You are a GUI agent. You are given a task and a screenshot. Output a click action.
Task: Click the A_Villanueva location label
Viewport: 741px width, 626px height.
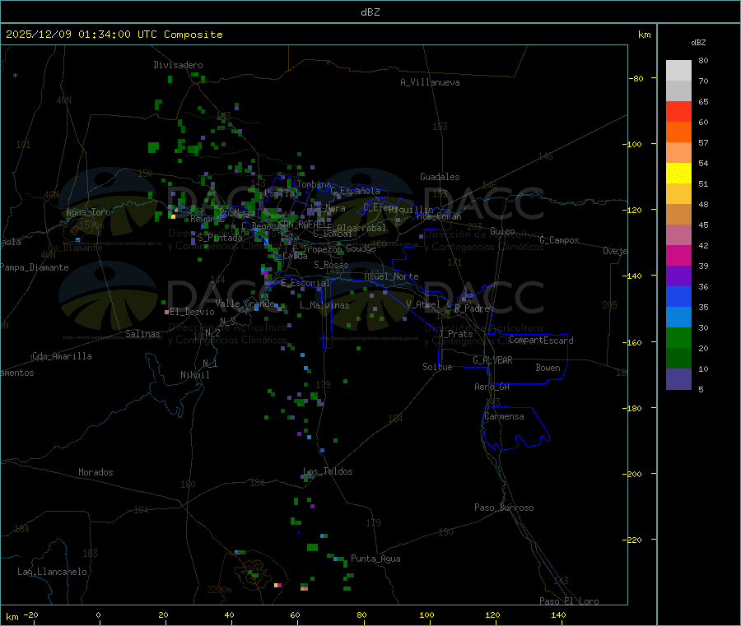point(430,82)
